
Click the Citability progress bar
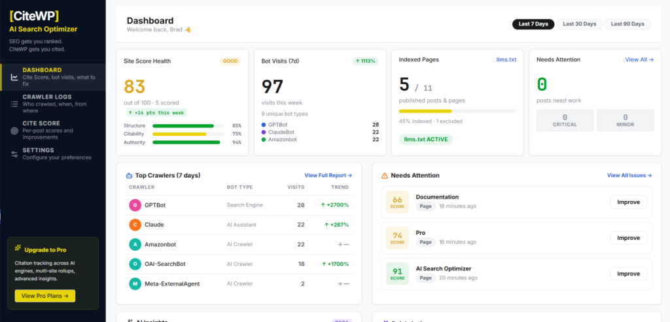188,134
